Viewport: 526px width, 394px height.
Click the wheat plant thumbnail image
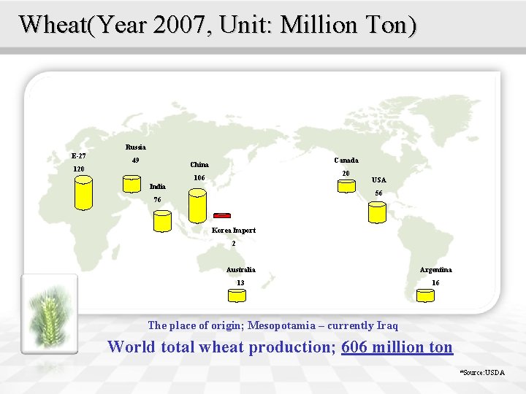click(50, 314)
